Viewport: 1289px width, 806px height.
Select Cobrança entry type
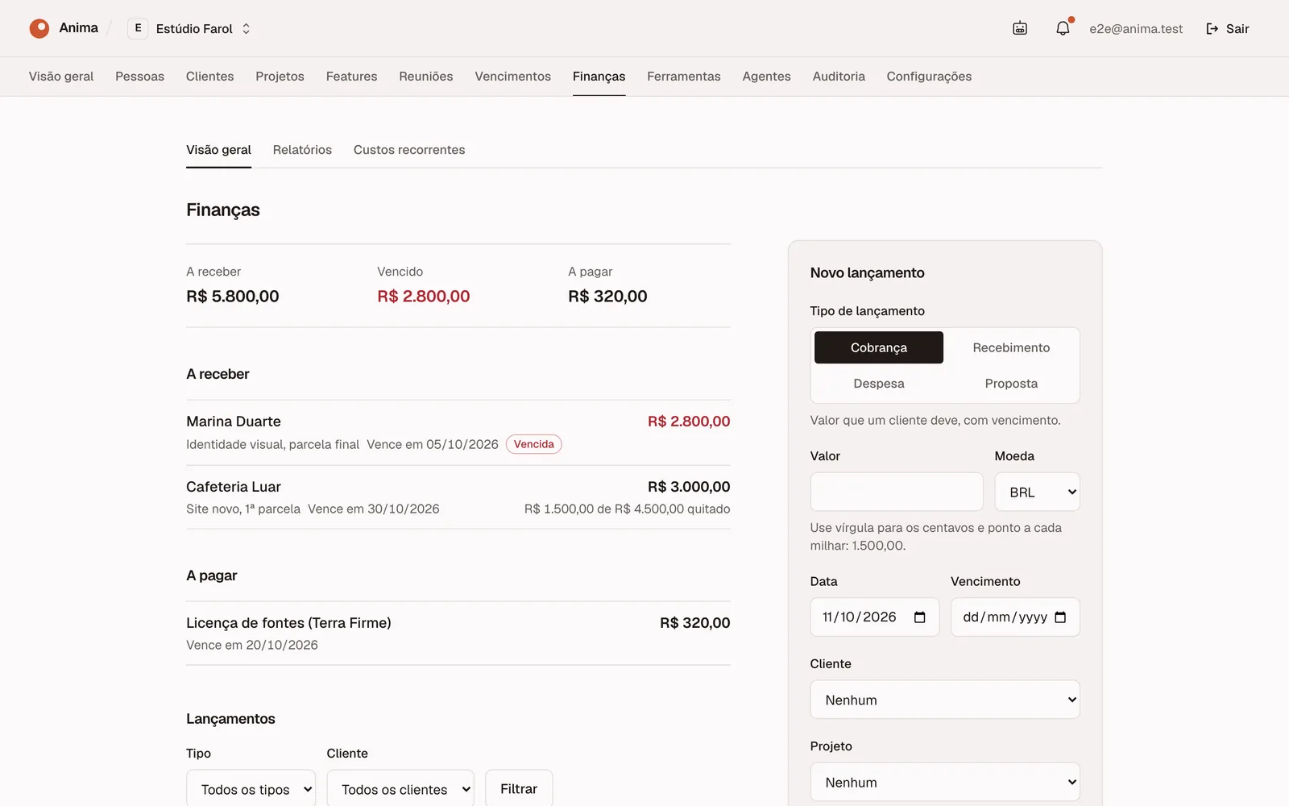pyautogui.click(x=879, y=347)
